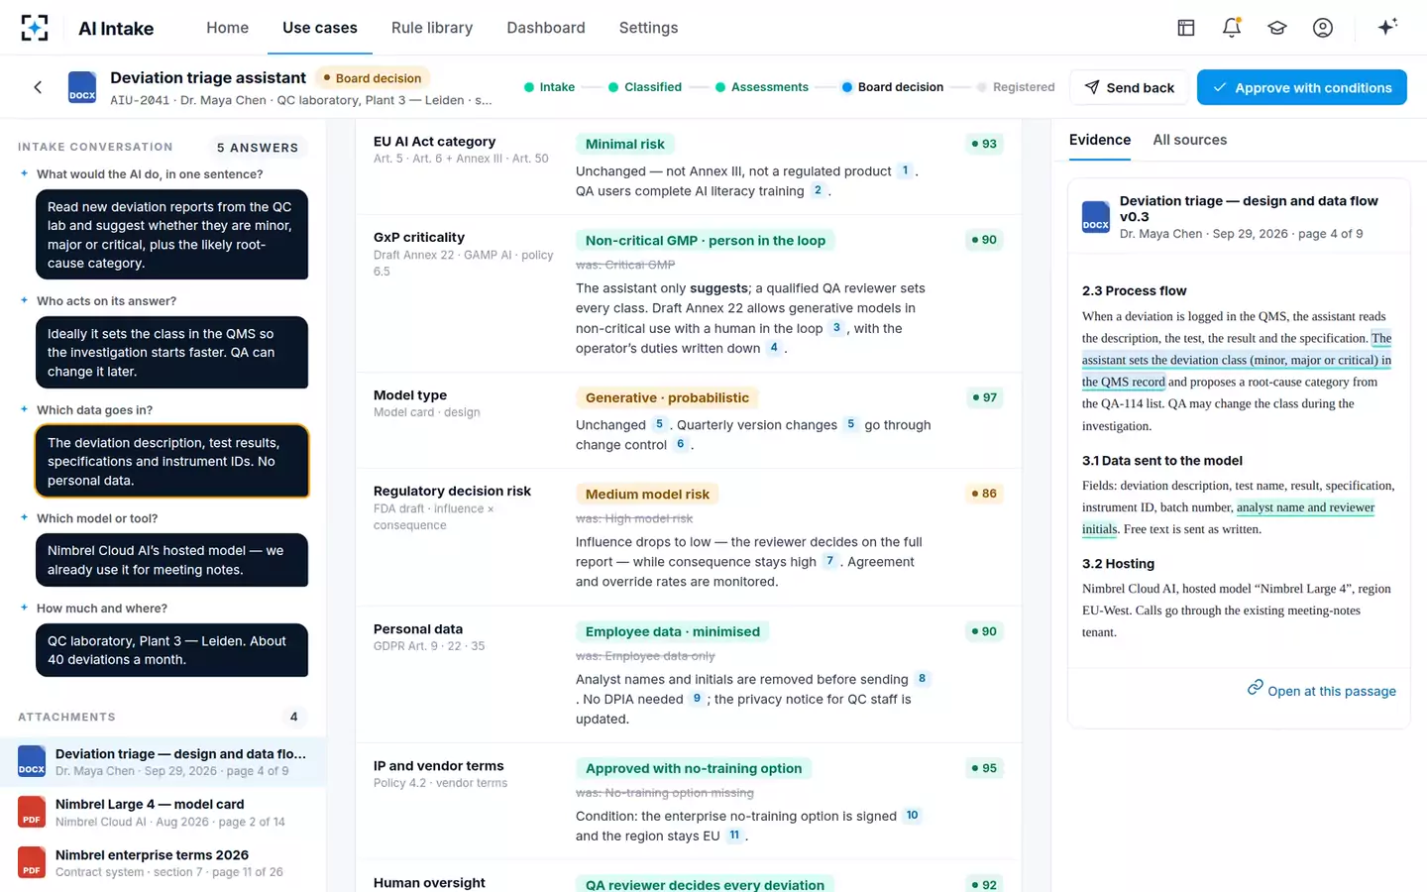Open notifications bell icon
This screenshot has height=892, width=1427.
1232,28
